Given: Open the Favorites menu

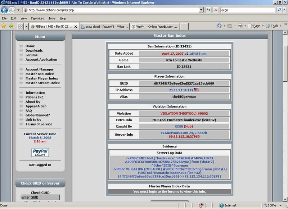Looking at the screenshot, I should coord(37,18).
